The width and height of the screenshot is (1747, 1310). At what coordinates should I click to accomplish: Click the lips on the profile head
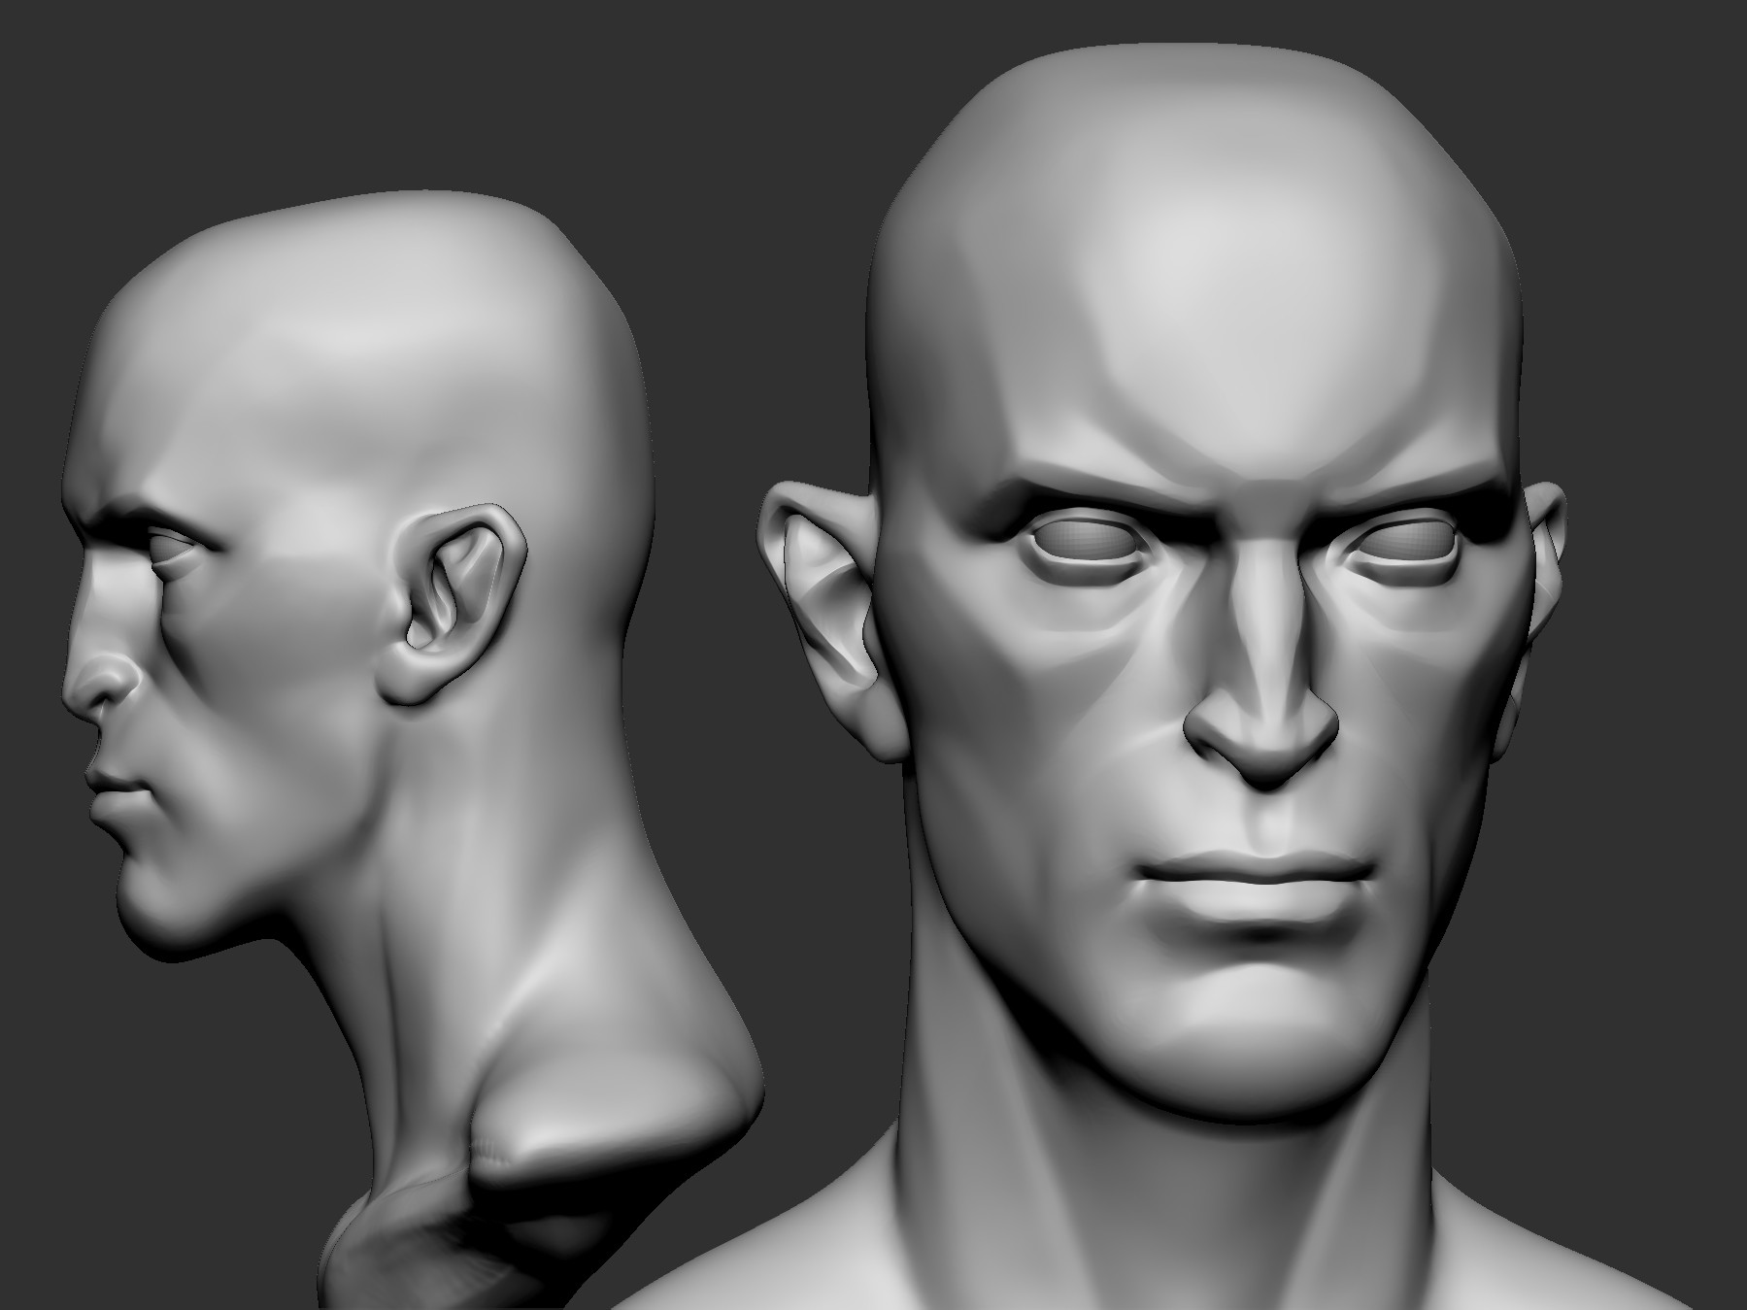click(x=117, y=796)
